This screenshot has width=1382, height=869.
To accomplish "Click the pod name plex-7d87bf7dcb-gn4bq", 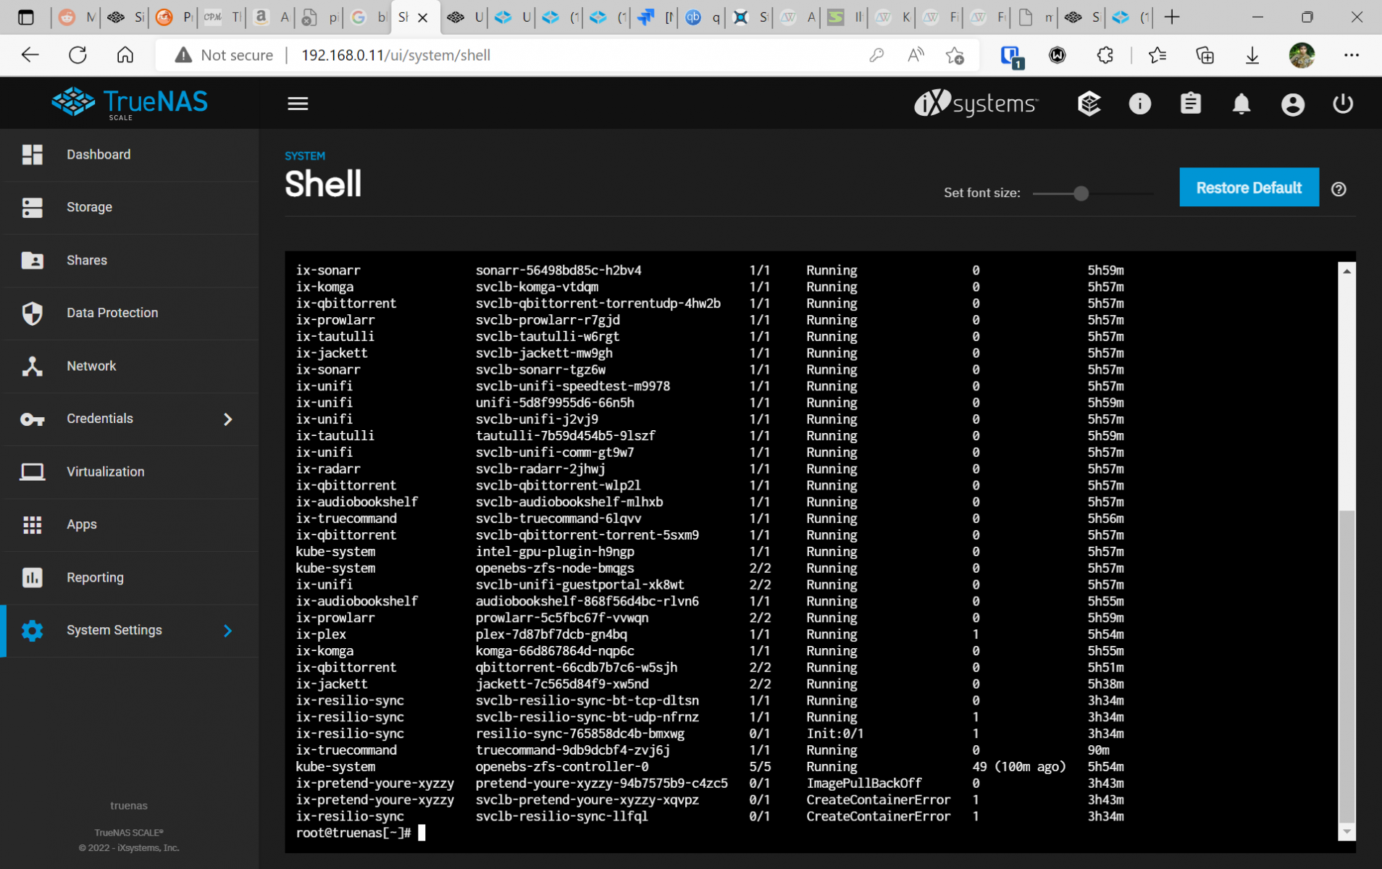I will pyautogui.click(x=551, y=634).
